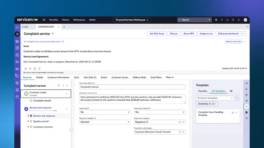Screen dimensions: 264x148
Task: Open the Task SLAs (1) tab
Action: (x=90, y=77)
